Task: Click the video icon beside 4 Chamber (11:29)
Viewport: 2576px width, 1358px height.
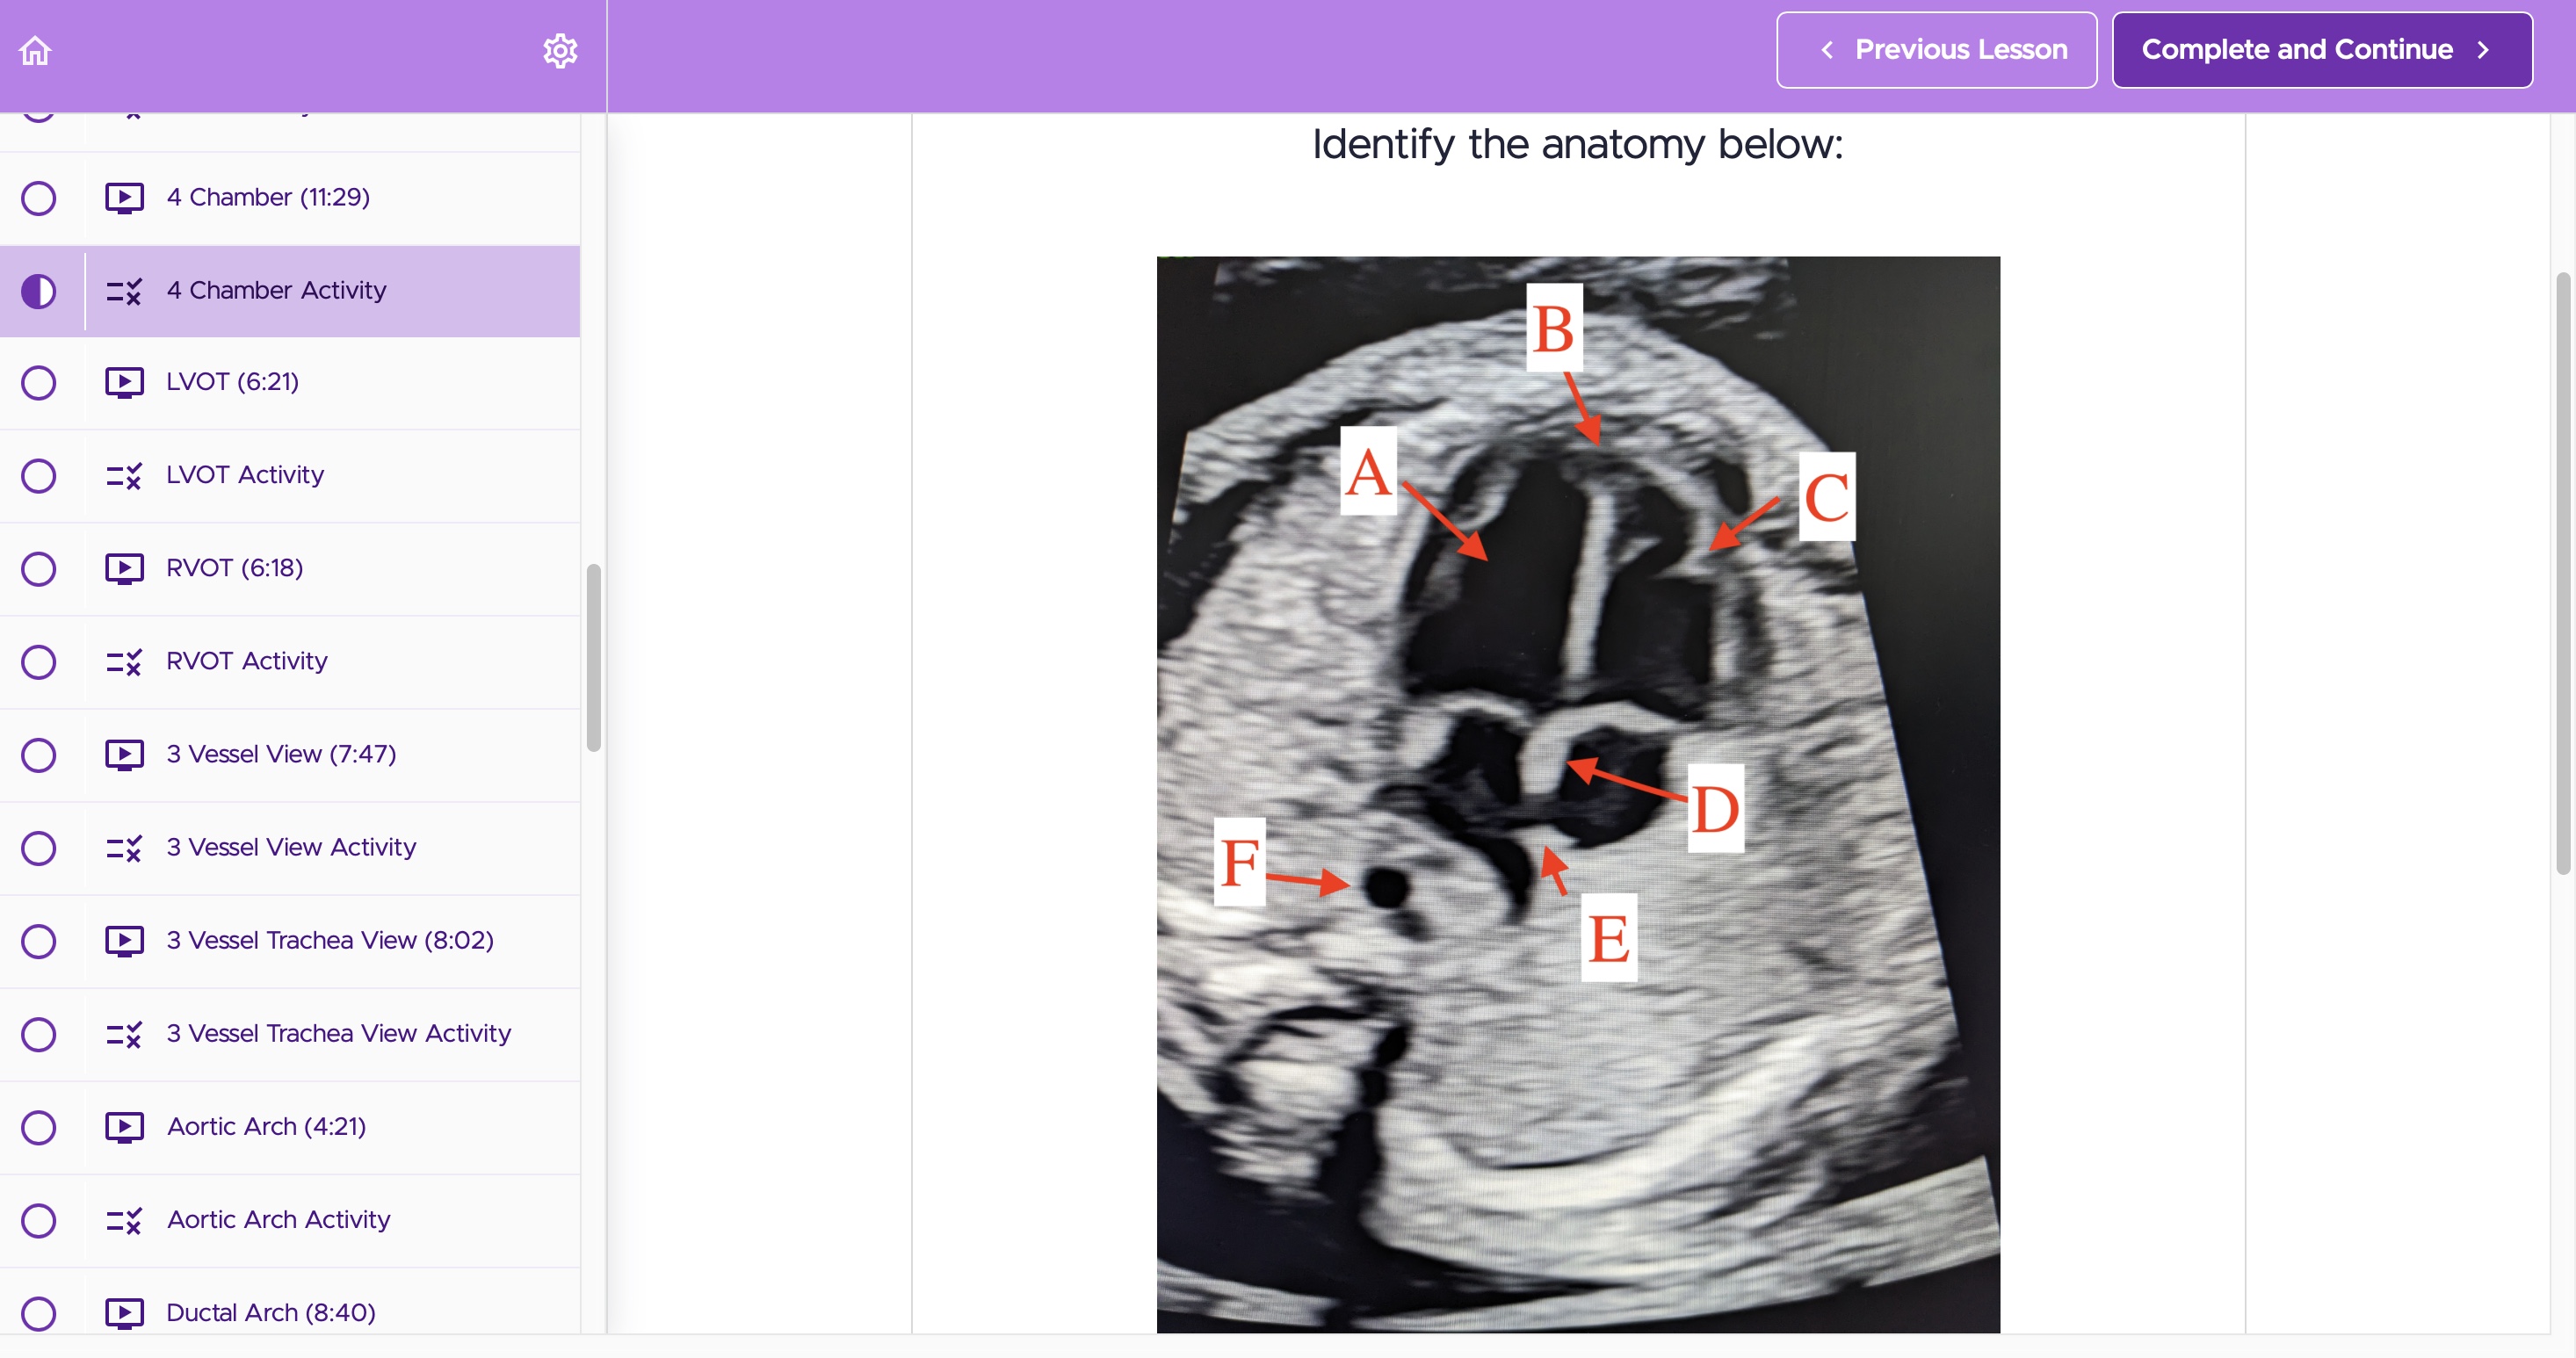Action: click(x=124, y=198)
